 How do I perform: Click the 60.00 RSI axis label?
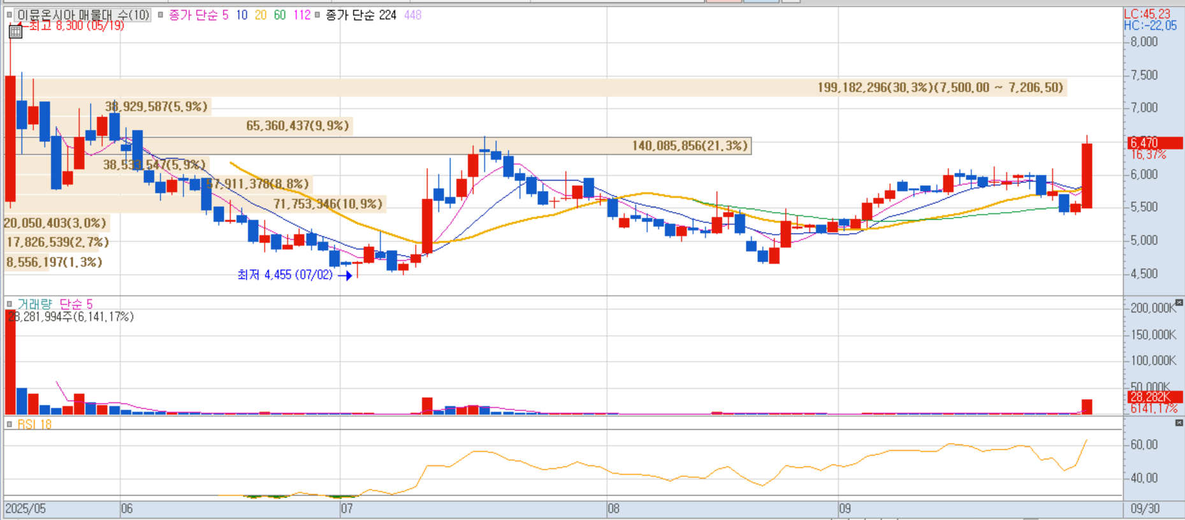click(x=1144, y=445)
